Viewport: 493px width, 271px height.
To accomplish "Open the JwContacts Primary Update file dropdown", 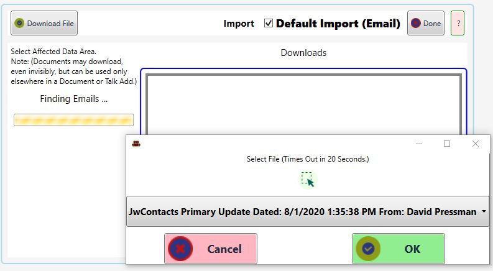I will [x=308, y=211].
